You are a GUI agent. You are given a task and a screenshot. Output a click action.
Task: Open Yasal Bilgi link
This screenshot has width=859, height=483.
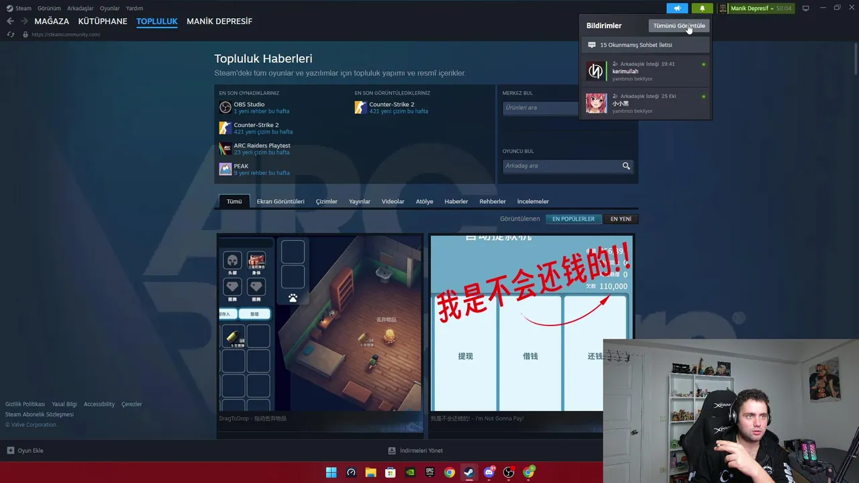coord(64,405)
